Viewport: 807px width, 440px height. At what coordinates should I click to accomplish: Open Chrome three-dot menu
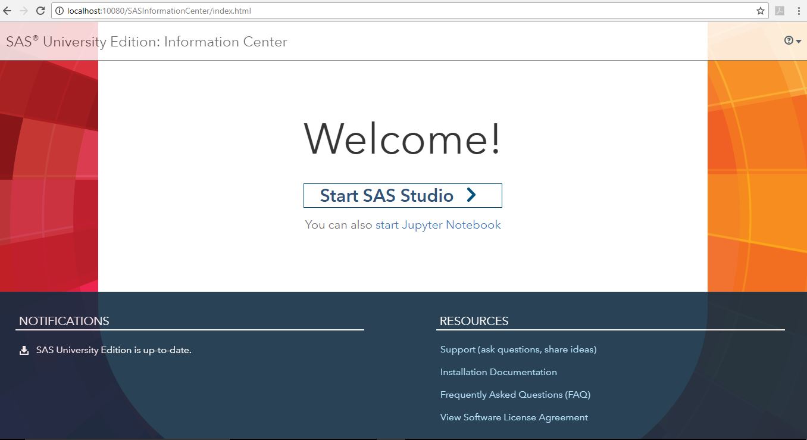point(798,11)
